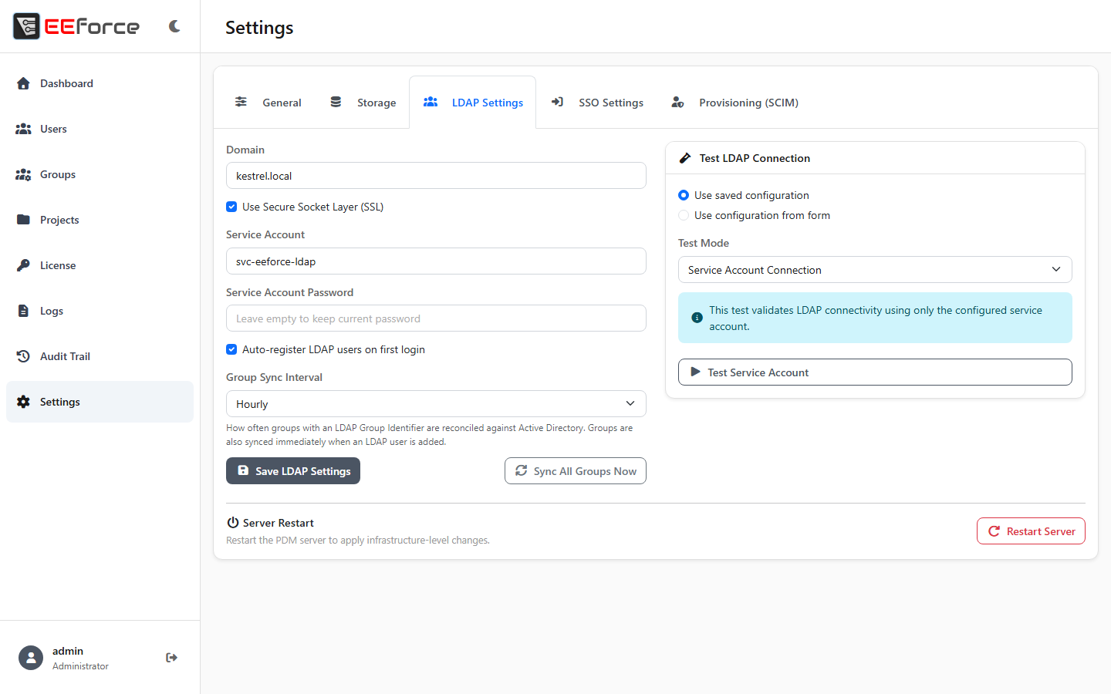The image size is (1111, 694).
Task: Click the EEForce logo
Action: tap(76, 26)
